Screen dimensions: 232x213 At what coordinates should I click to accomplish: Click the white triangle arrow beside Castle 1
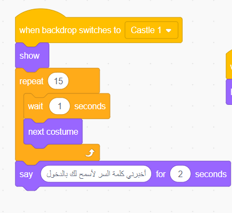(x=169, y=30)
